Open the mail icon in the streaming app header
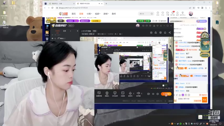Image resolution: width=224 pixels, height=126 pixels. click(147, 26)
